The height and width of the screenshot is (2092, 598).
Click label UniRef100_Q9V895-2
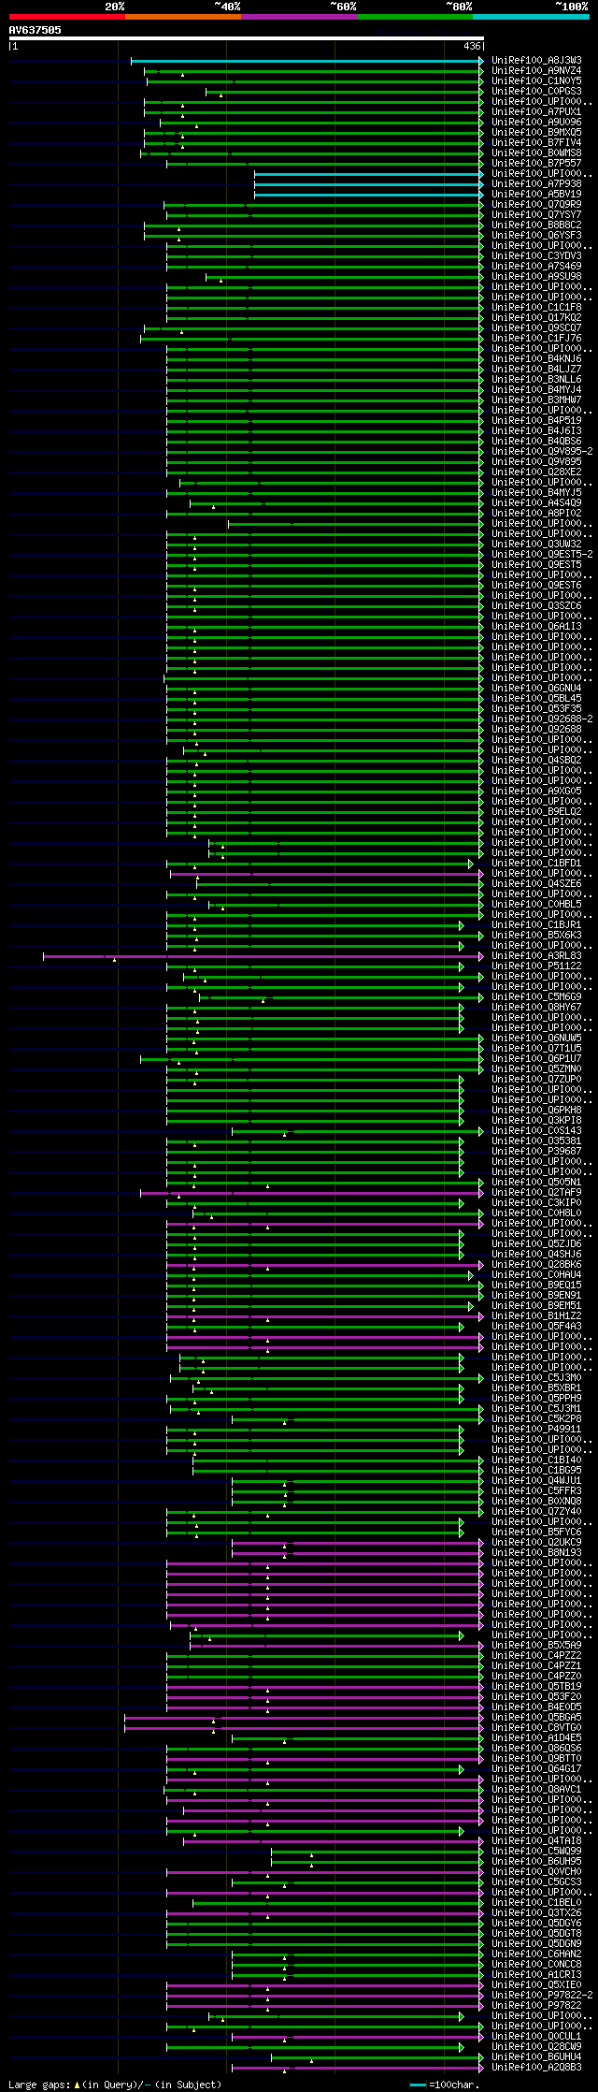pos(542,452)
